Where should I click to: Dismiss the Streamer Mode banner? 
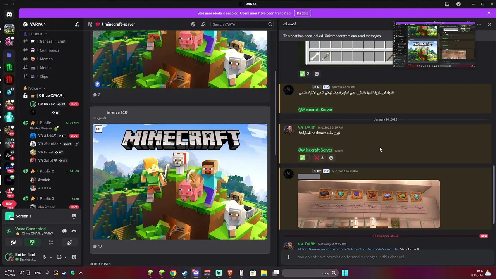coord(489,13)
